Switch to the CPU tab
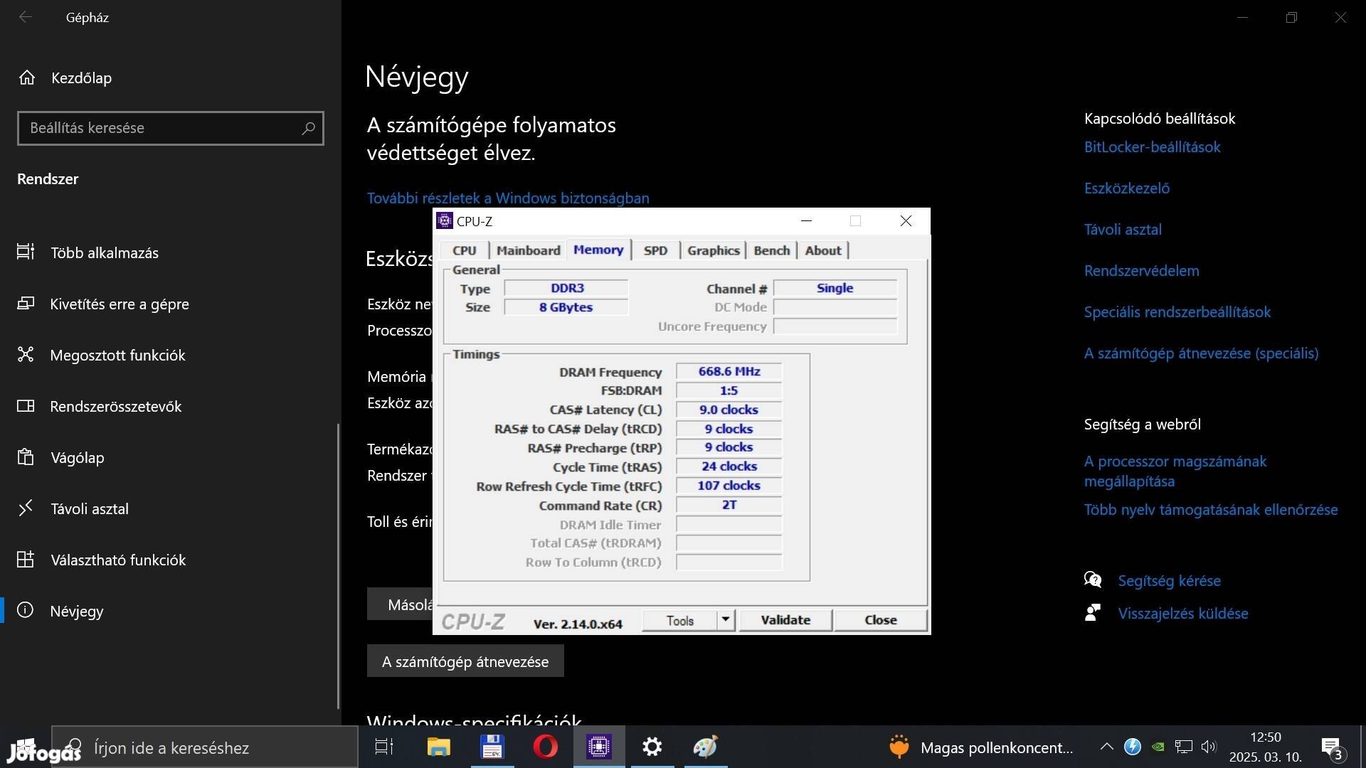1366x768 pixels. click(465, 250)
